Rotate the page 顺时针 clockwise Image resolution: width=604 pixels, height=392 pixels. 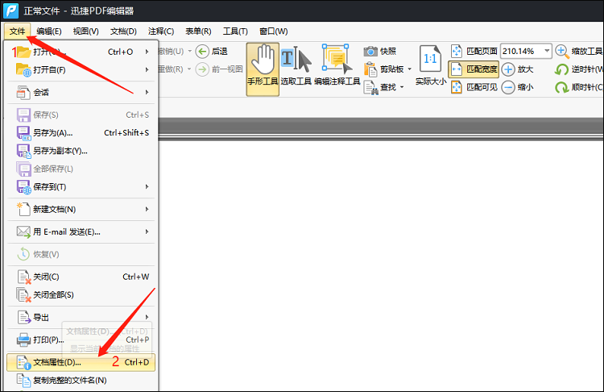[578, 87]
